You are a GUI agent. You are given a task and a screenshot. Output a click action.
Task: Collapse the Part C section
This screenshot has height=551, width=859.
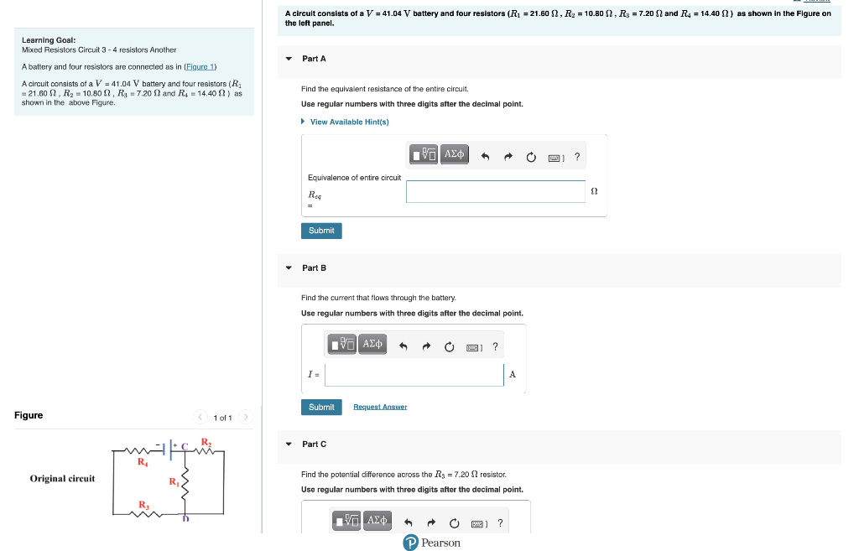pos(289,444)
